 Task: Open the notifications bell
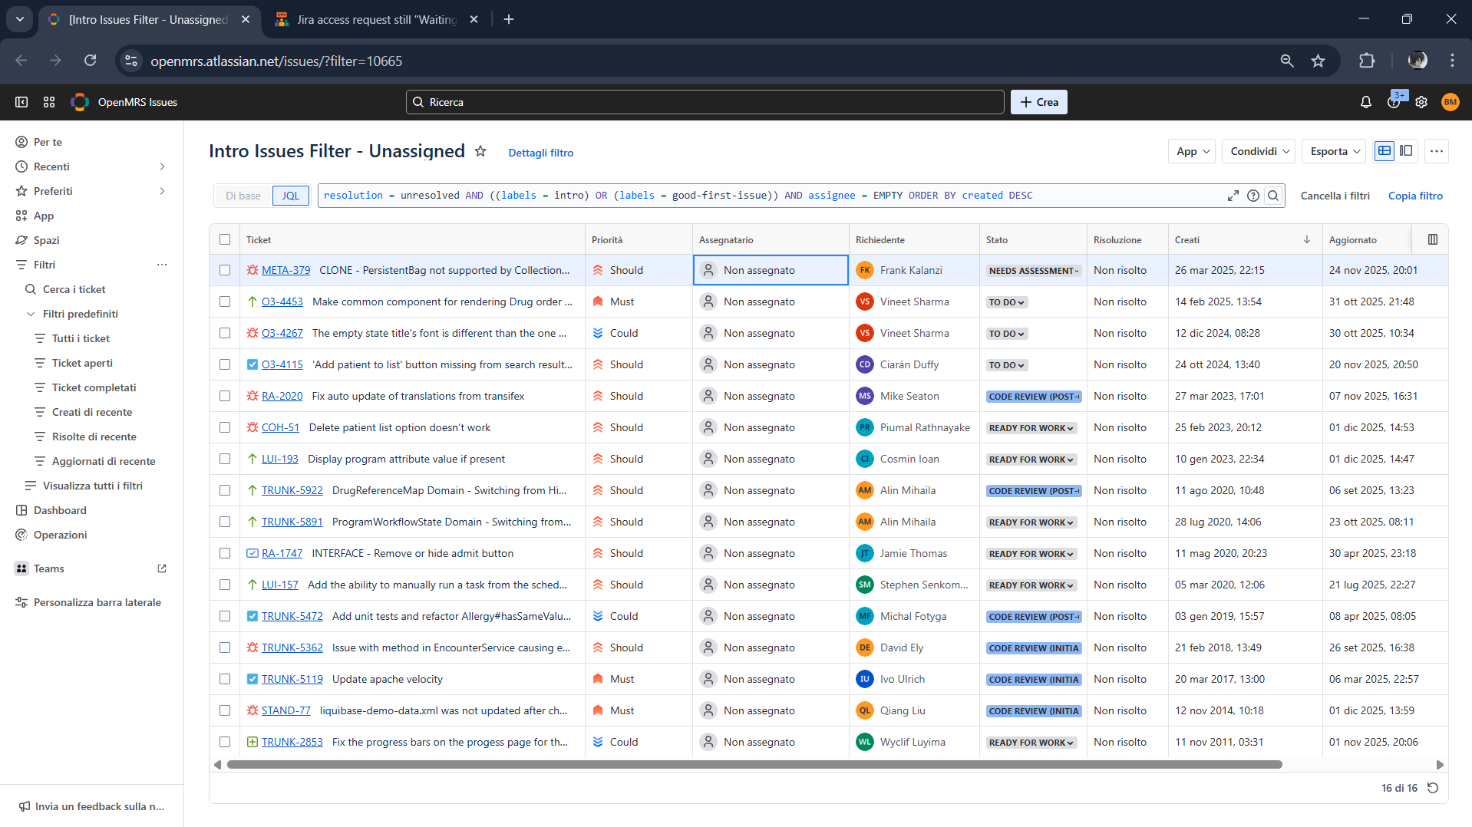click(x=1365, y=102)
